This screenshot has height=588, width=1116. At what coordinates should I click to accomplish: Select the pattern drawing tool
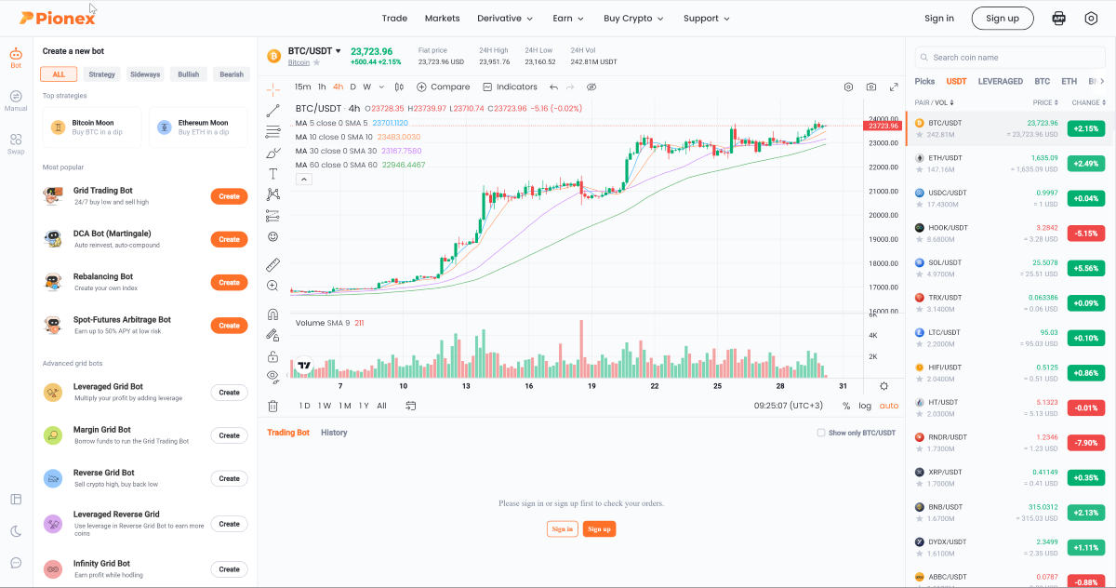pos(272,194)
